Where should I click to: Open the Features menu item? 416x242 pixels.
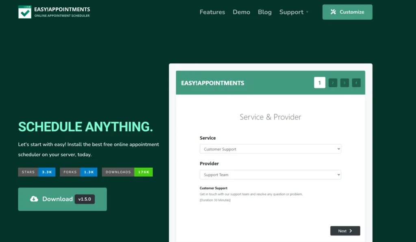212,12
